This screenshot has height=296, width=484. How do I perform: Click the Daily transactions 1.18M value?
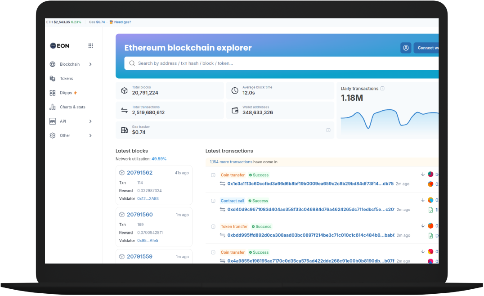point(352,98)
